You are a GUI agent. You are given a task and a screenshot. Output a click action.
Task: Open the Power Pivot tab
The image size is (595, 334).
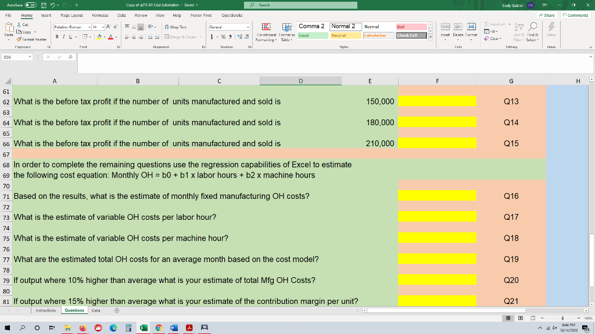(x=201, y=15)
